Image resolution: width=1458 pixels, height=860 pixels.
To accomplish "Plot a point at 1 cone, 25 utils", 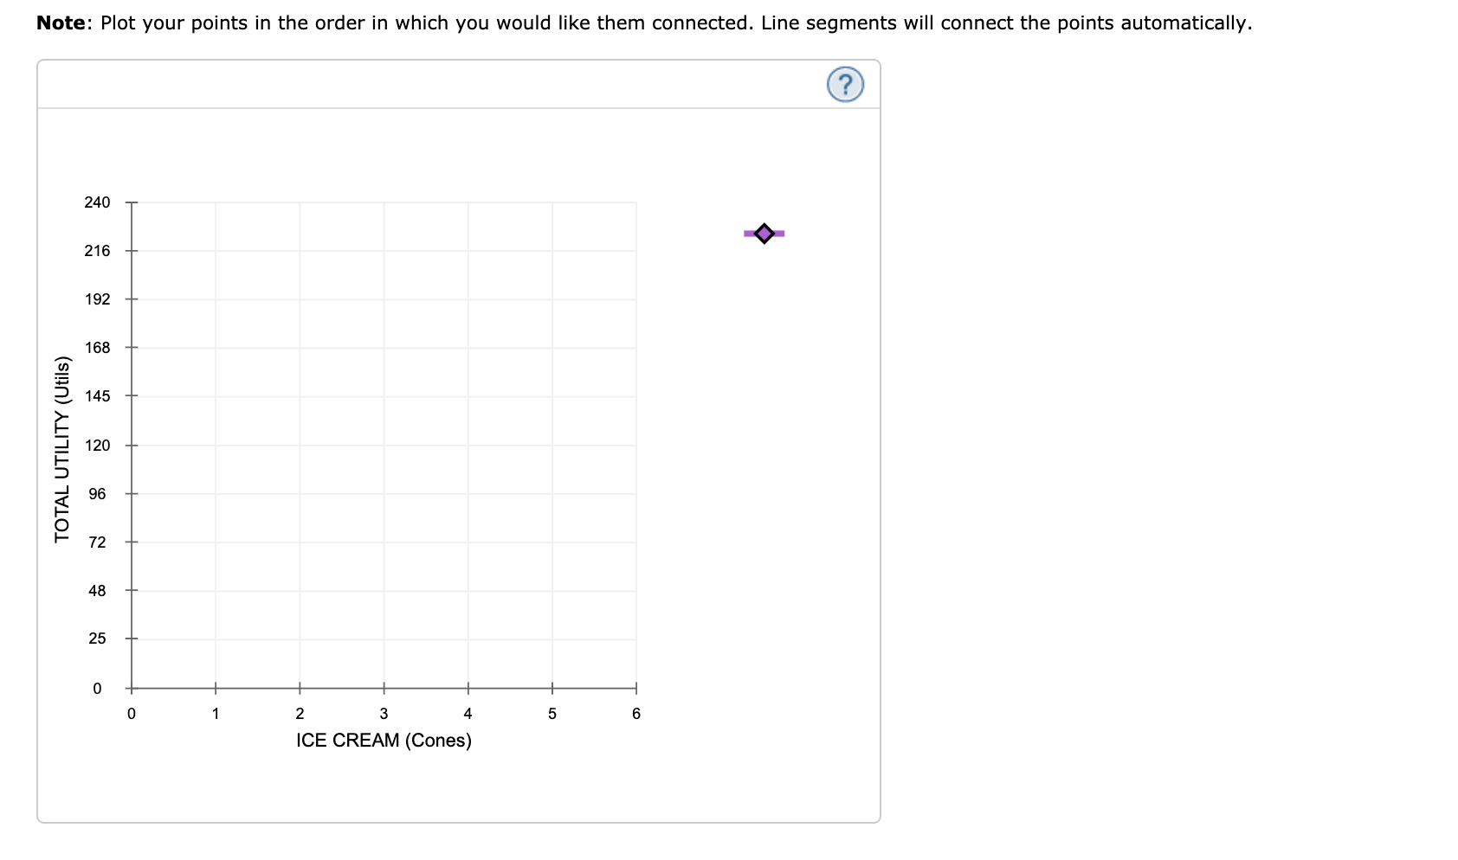I will (x=216, y=639).
